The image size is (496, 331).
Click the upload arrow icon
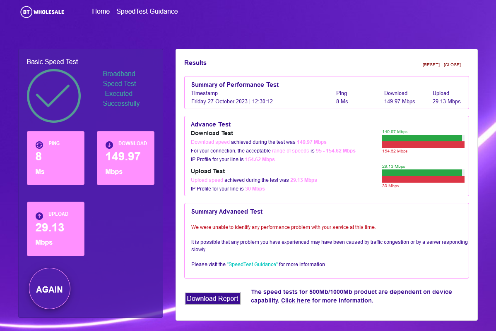39,216
